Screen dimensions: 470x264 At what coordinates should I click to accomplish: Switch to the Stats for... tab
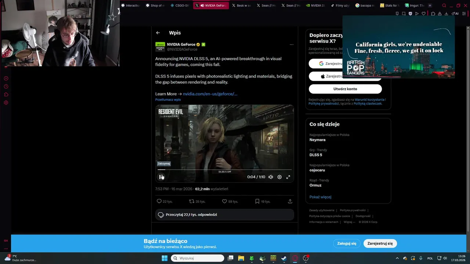click(x=390, y=5)
